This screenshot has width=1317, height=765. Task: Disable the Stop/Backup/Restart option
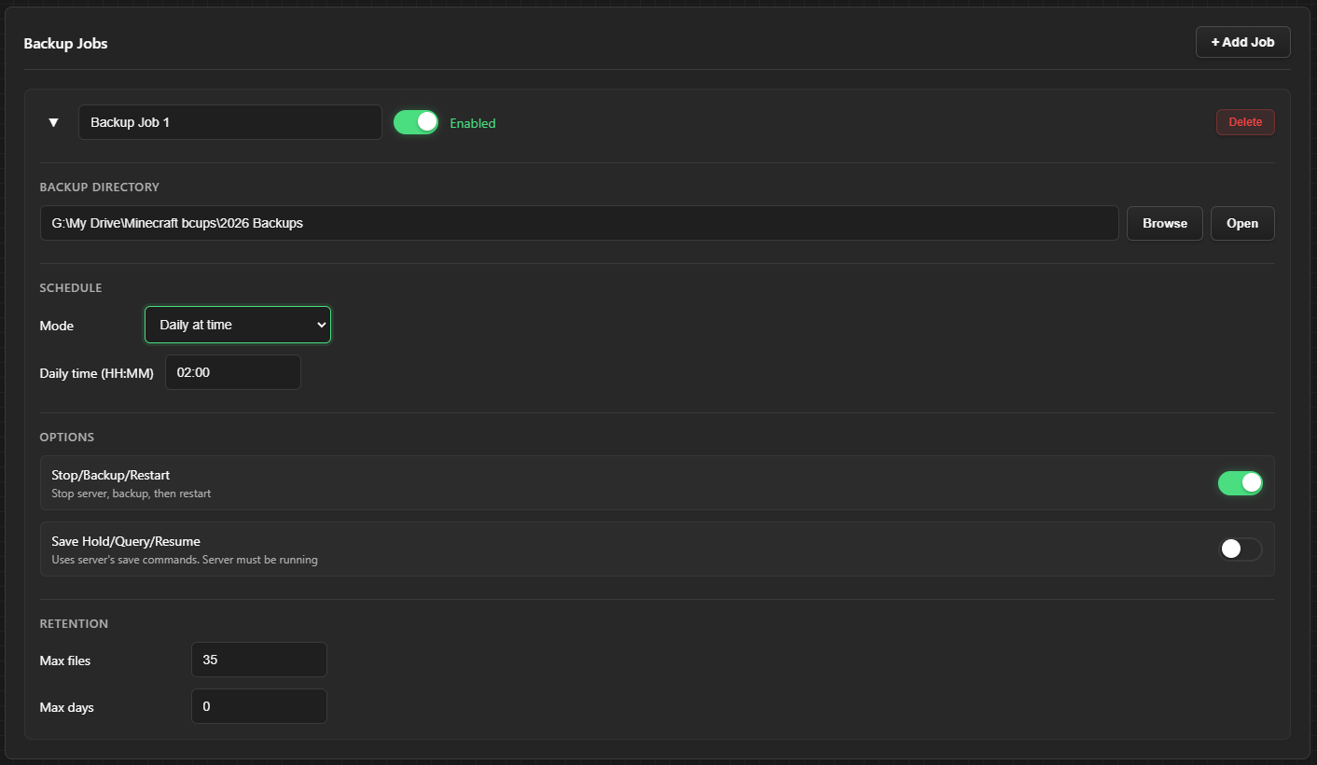tap(1240, 483)
